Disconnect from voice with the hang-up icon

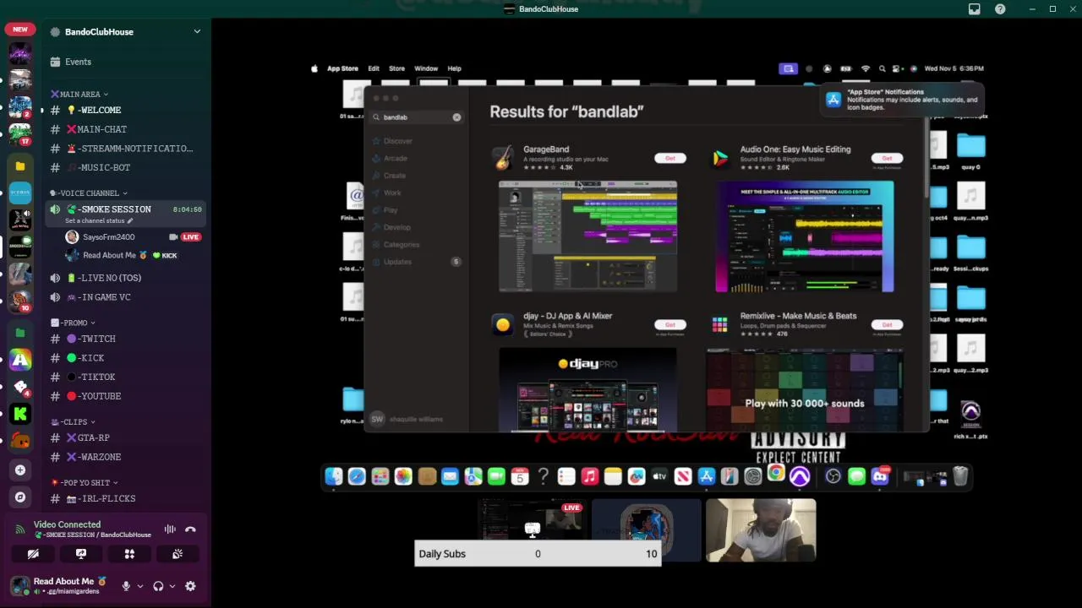[190, 529]
